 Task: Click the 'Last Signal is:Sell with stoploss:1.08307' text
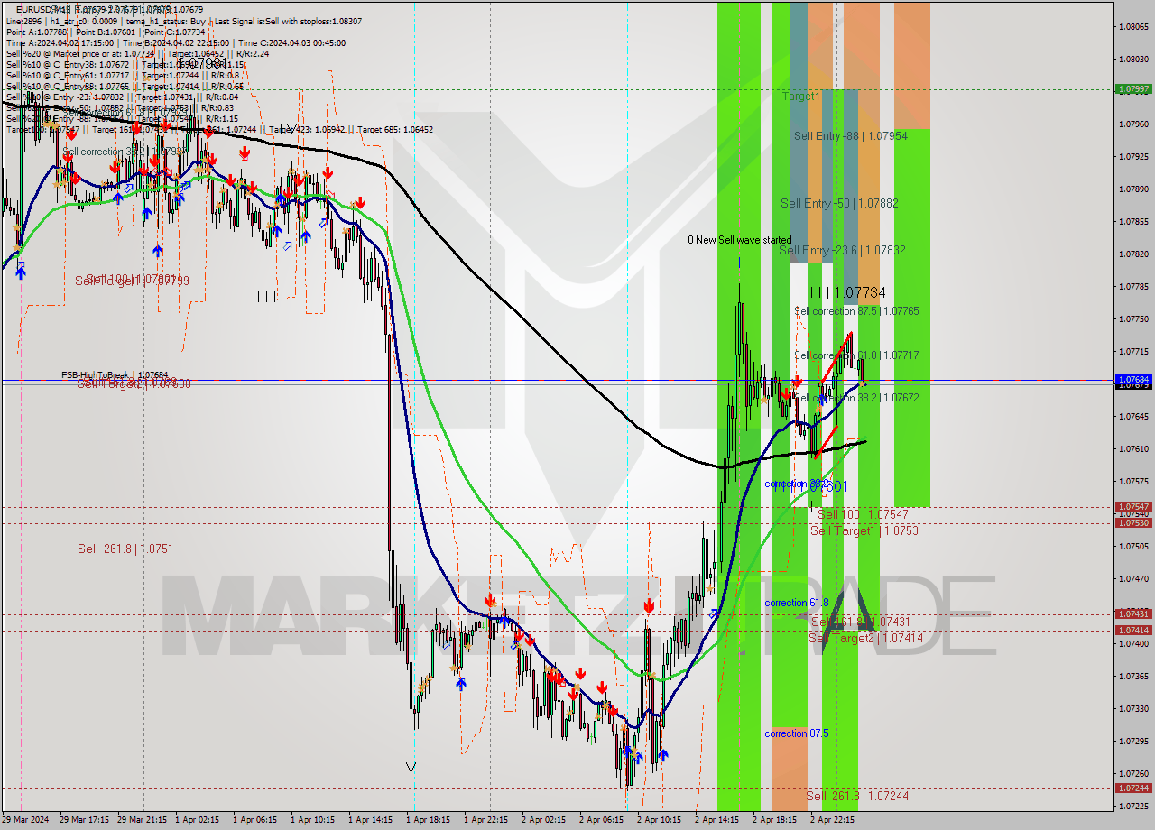point(288,21)
